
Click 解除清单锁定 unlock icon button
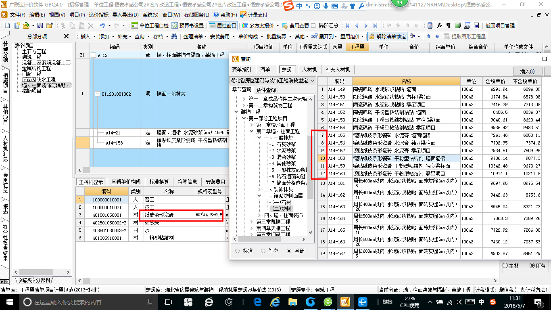pyautogui.click(x=388, y=36)
